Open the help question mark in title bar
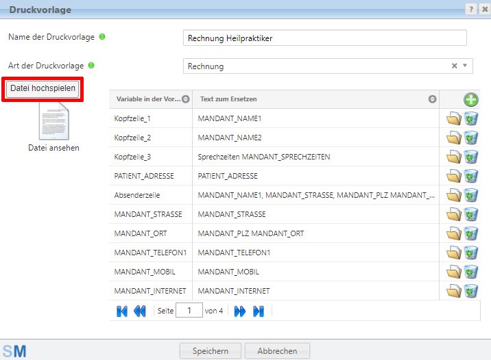 (470, 10)
